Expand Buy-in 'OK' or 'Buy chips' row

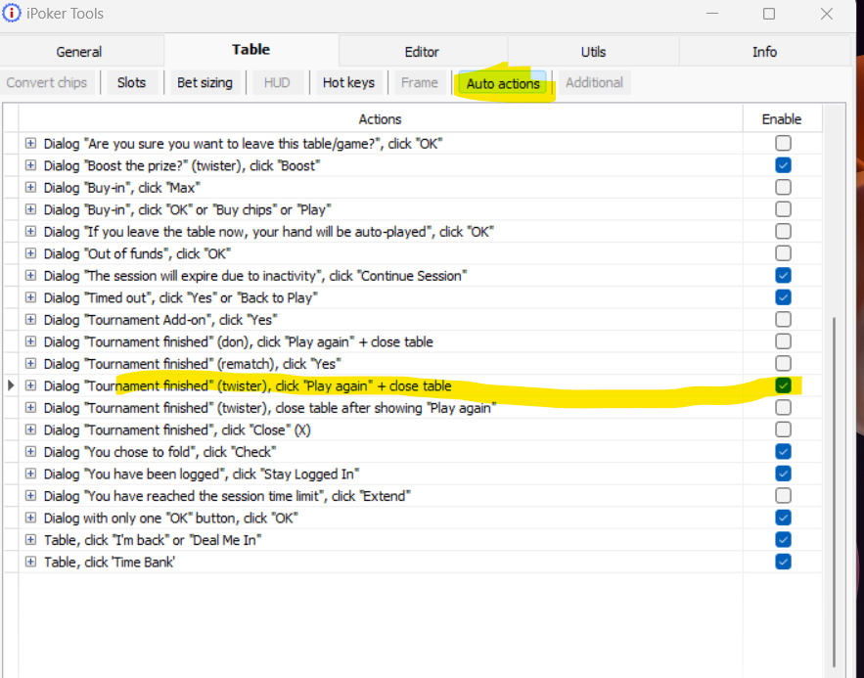(x=31, y=209)
